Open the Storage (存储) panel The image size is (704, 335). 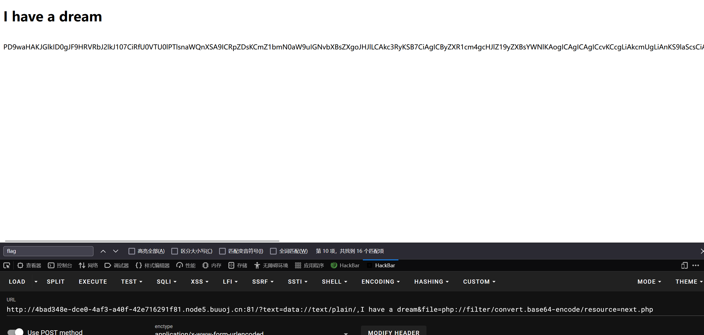[x=238, y=266]
